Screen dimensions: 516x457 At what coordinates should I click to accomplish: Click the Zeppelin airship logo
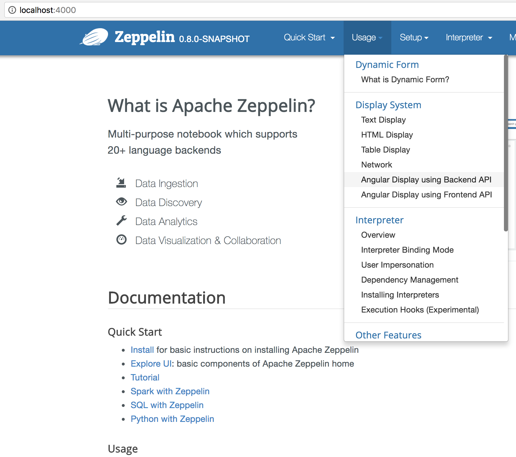(94, 37)
